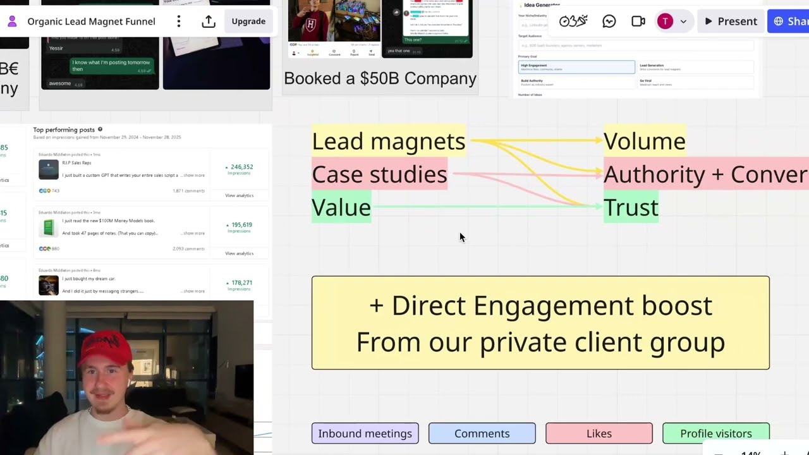Choose the Build Authority goal option
Screen dimensions: 809x455
[576, 82]
